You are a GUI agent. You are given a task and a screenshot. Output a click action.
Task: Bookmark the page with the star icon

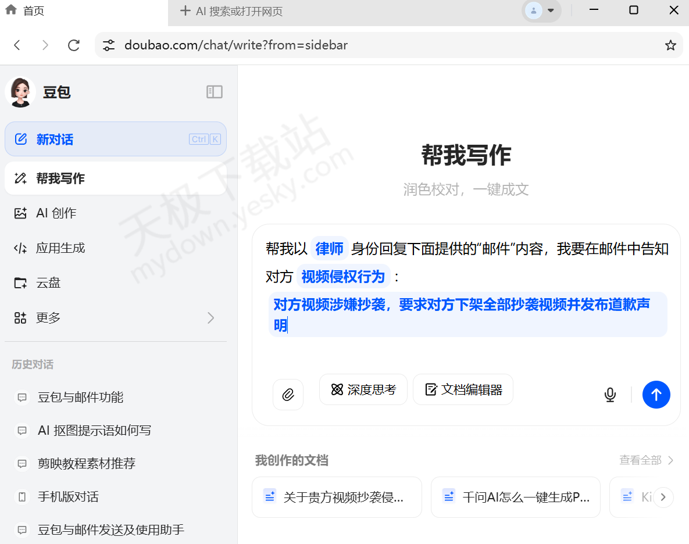pyautogui.click(x=670, y=45)
